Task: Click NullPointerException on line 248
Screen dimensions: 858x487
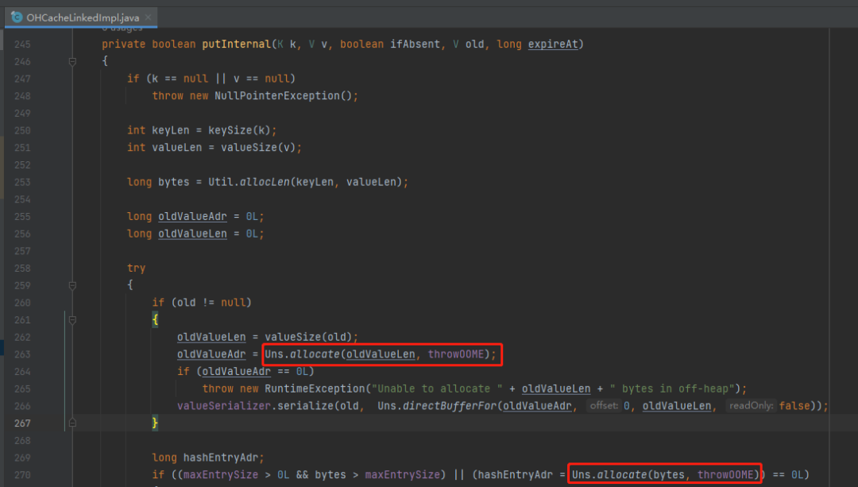Action: tap(277, 96)
